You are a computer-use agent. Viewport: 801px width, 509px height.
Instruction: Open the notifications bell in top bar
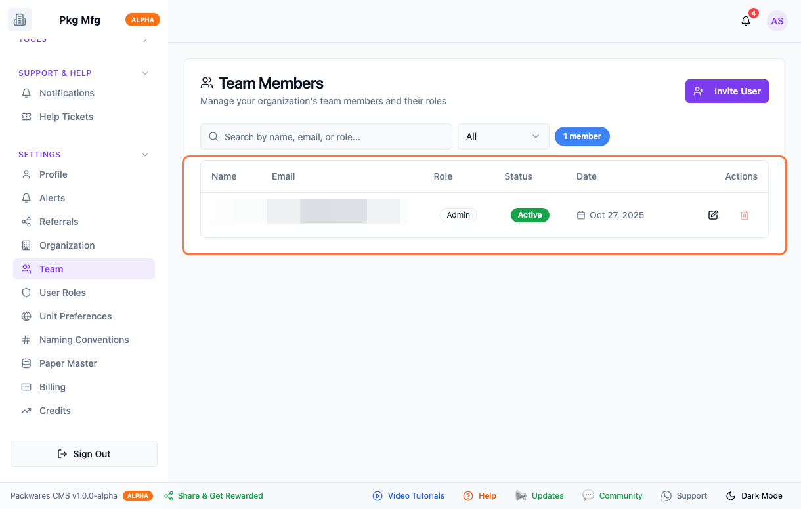click(x=746, y=21)
